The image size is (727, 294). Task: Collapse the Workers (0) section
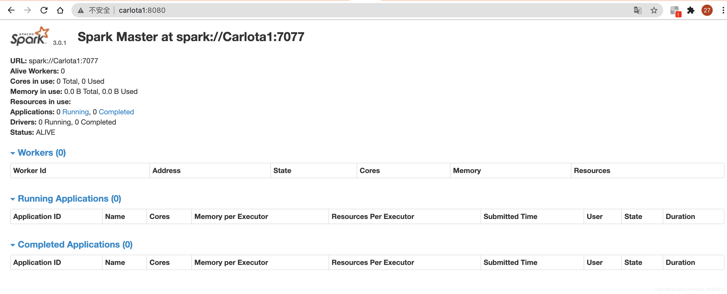point(12,153)
